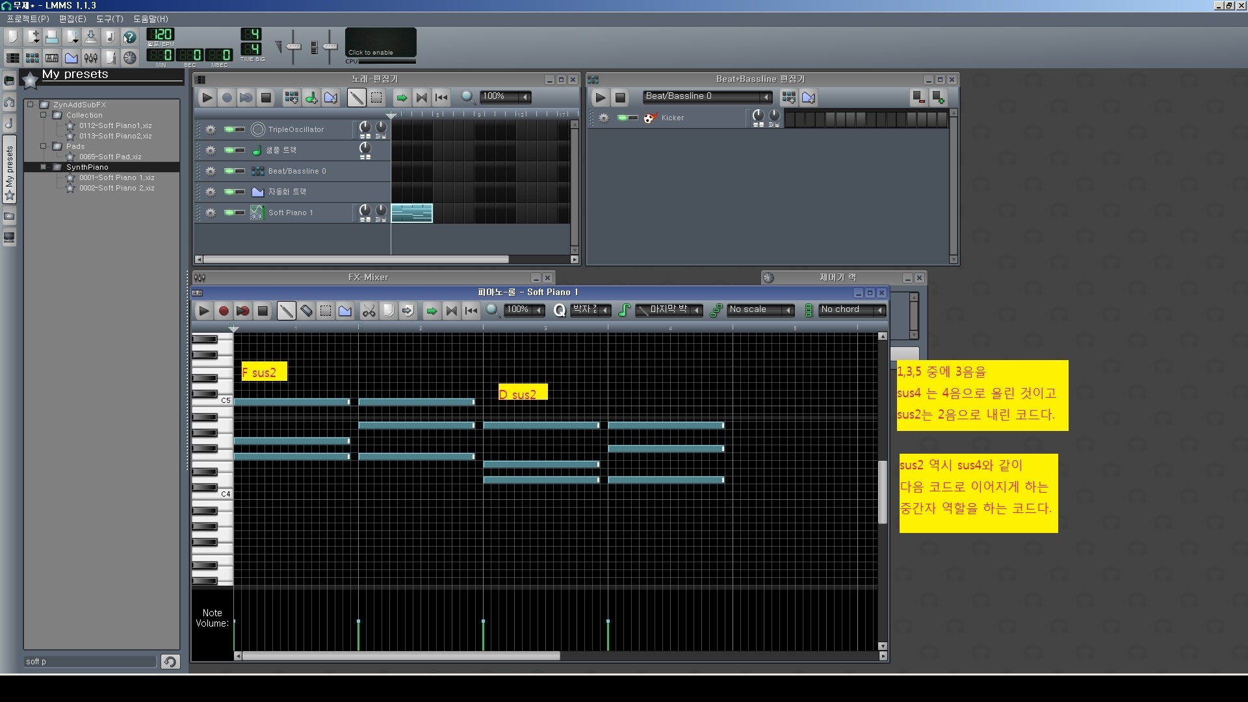Open the 편집(E) menu
Screen dimensions: 1248x702
point(72,19)
